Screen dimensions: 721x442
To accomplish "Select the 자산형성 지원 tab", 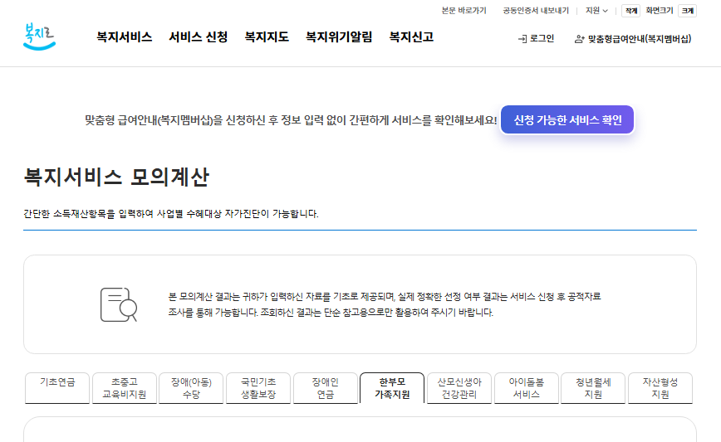I will [660, 388].
